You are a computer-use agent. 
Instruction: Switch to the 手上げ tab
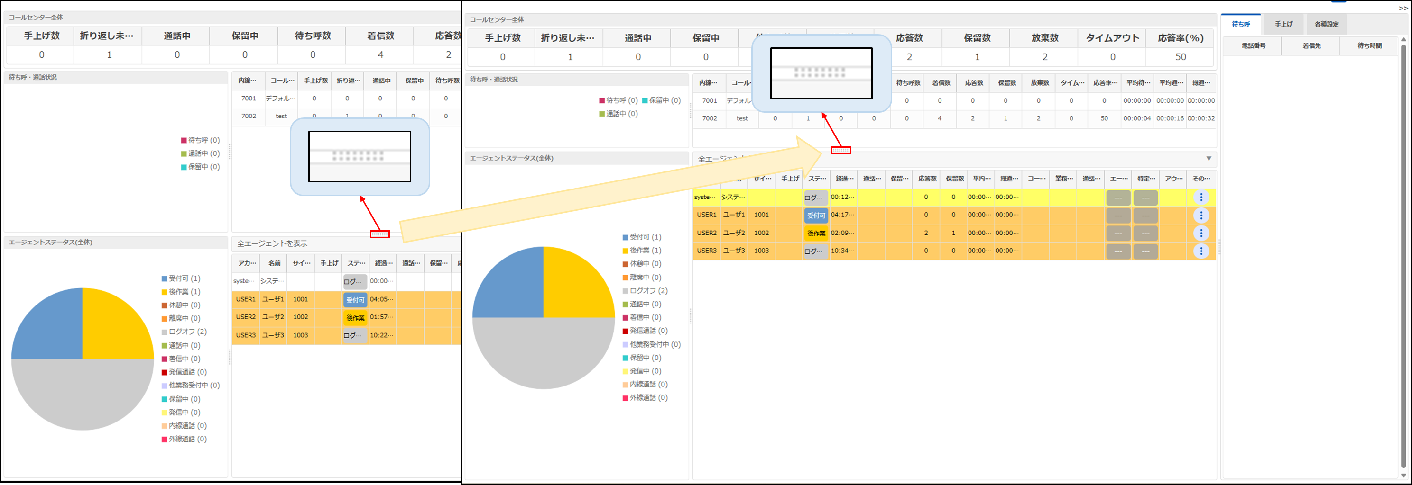[1283, 24]
